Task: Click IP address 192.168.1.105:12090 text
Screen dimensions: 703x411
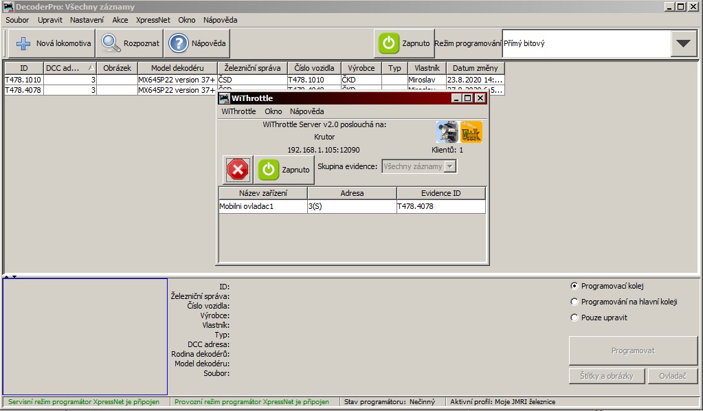Action: tap(324, 150)
